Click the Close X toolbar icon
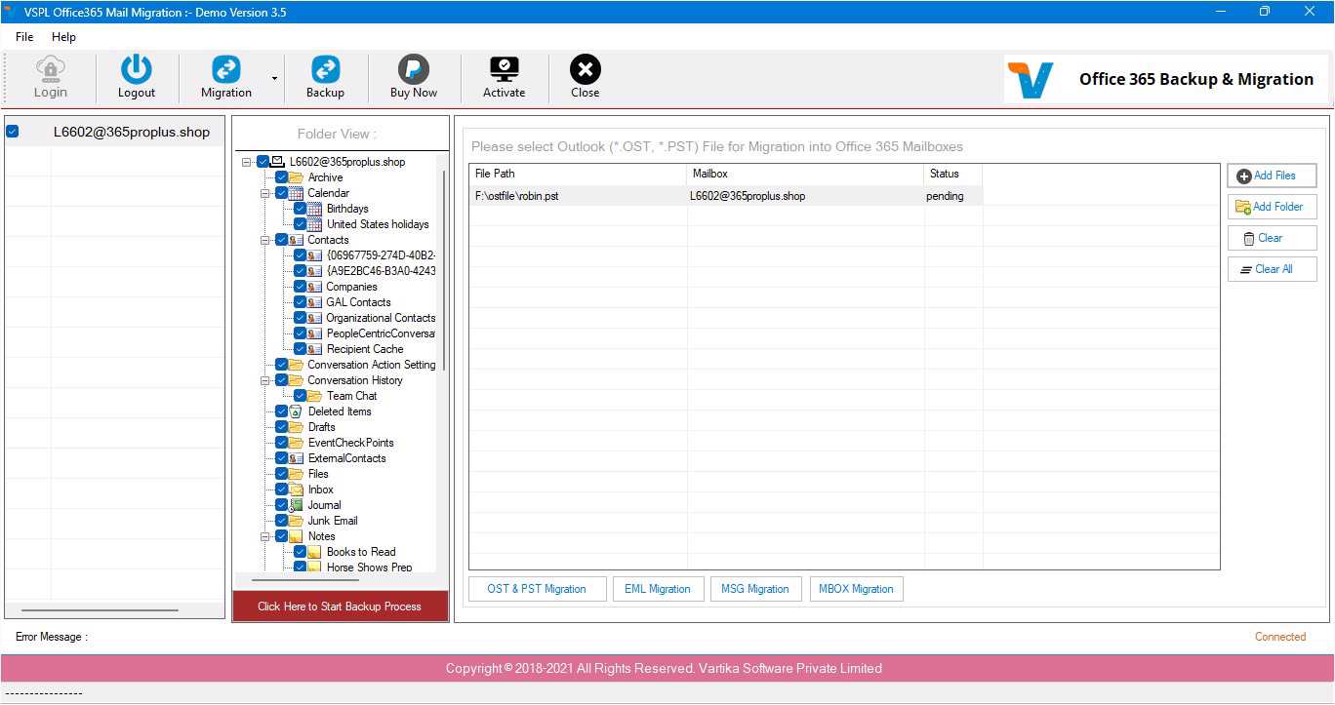The width and height of the screenshot is (1335, 705). click(586, 68)
